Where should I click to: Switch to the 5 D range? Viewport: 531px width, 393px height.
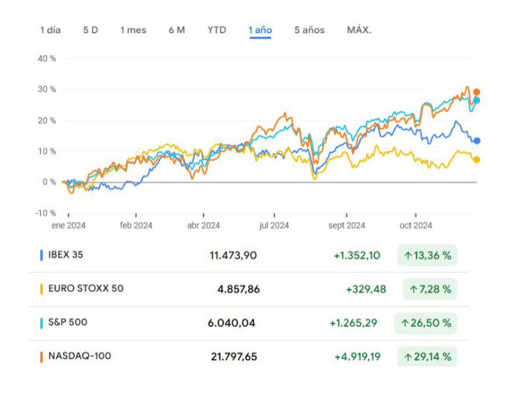click(91, 30)
